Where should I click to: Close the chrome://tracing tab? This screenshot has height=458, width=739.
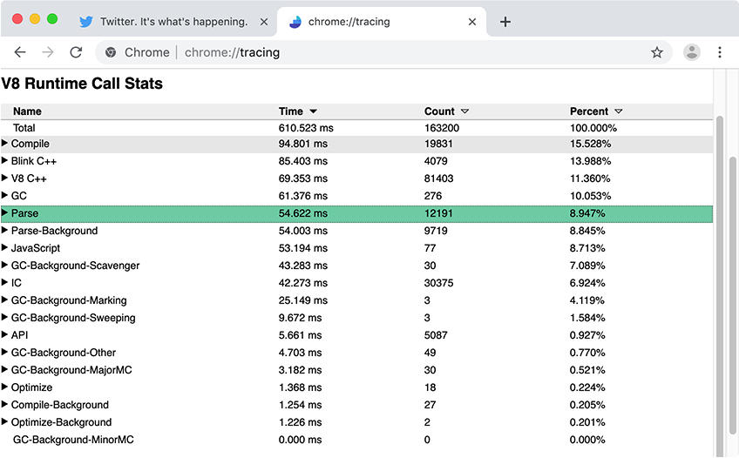(x=472, y=22)
